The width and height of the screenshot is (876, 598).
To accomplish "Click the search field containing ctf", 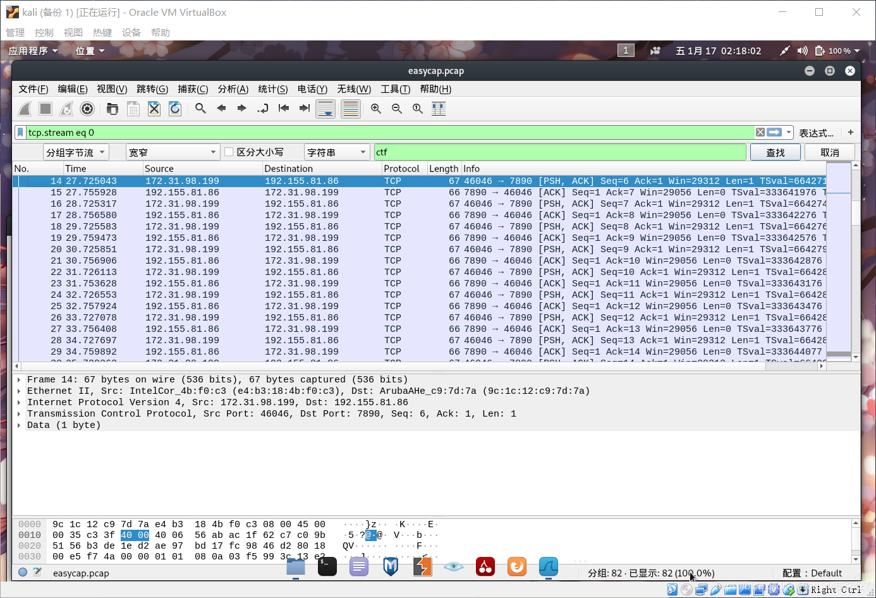I will 560,152.
